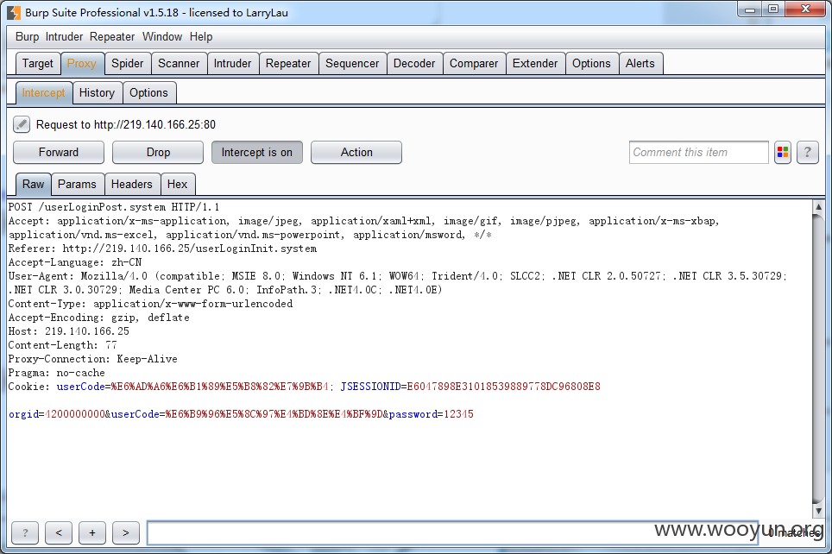Open the proxy History sub-tab

click(98, 93)
